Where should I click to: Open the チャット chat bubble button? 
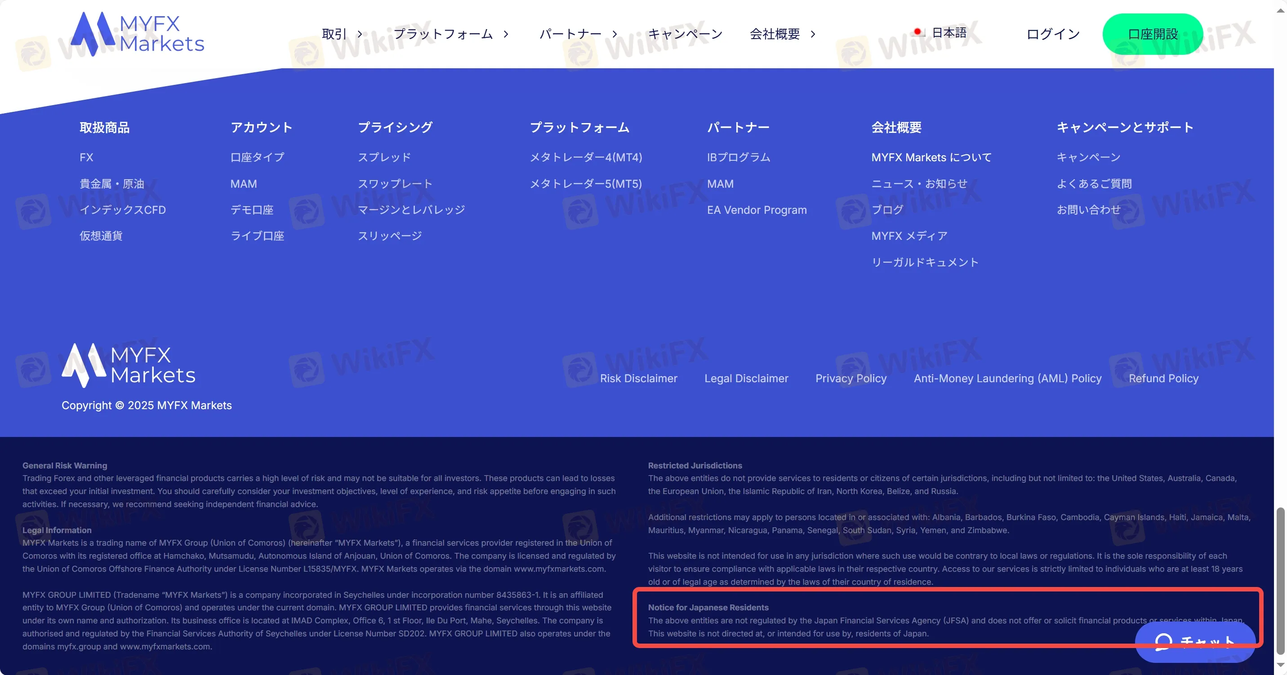1195,642
